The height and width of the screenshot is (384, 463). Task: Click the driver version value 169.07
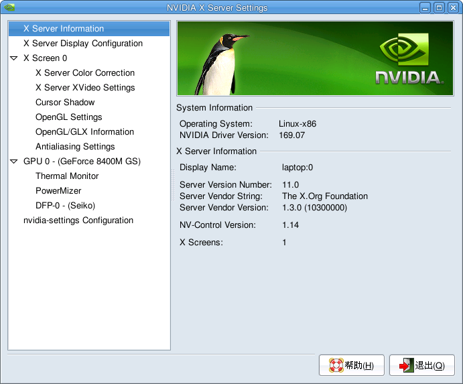tap(291, 135)
